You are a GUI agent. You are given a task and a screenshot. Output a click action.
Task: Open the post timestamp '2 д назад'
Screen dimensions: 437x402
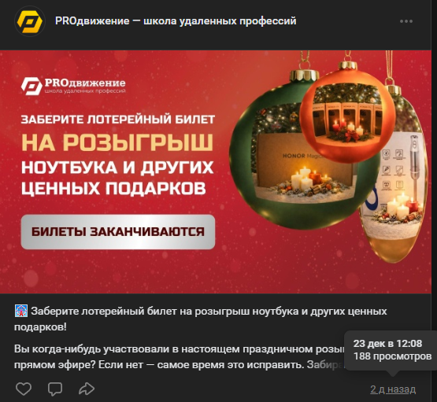pos(393,389)
